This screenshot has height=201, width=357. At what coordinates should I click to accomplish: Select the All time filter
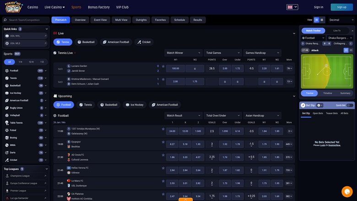pyautogui.click(x=9, y=62)
